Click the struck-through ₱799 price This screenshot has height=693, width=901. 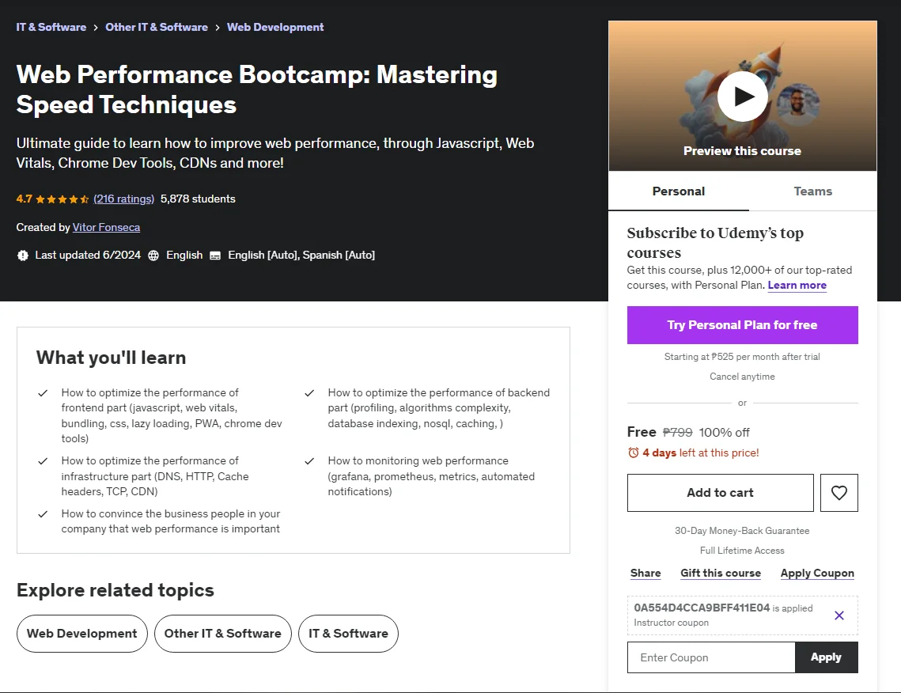[677, 432]
